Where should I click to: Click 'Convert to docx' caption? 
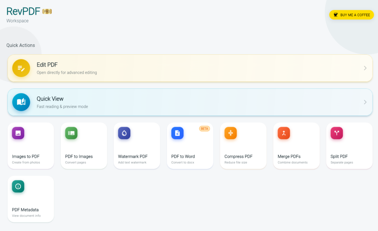tap(183, 163)
